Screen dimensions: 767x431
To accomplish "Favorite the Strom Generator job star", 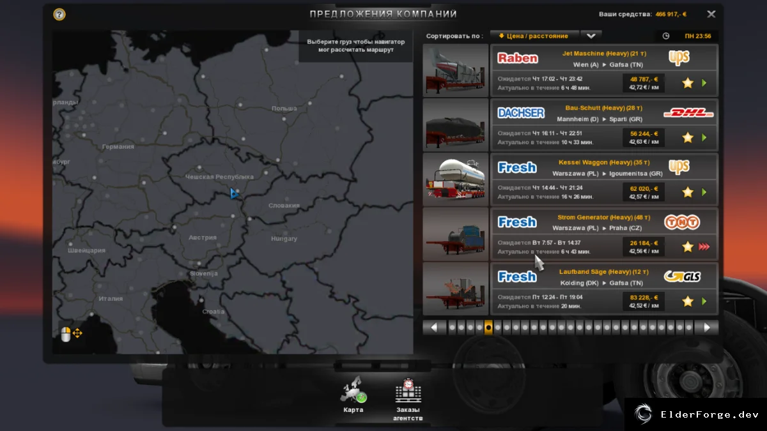I will [x=688, y=246].
